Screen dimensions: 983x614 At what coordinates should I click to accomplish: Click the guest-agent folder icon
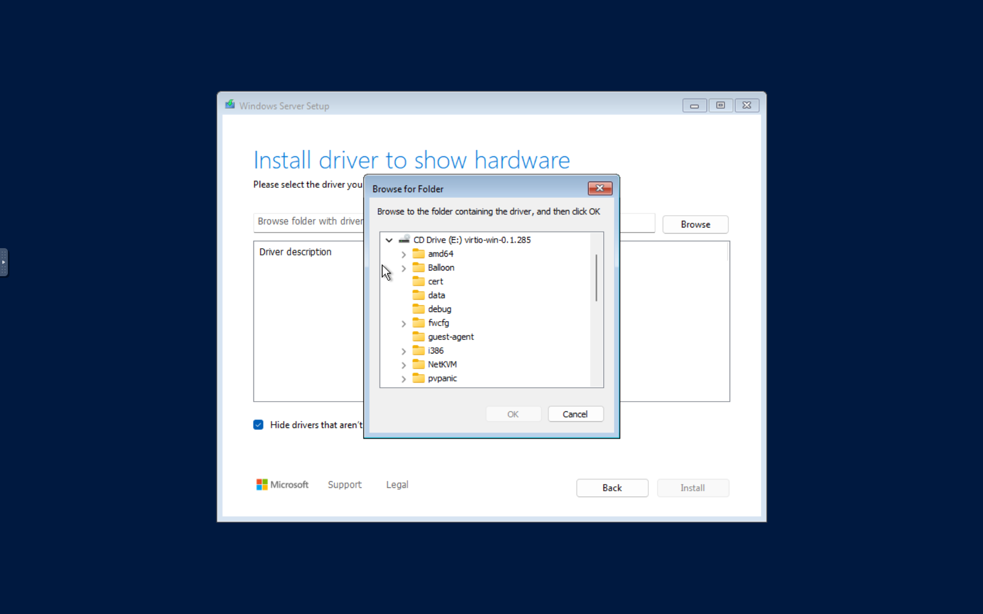point(419,336)
